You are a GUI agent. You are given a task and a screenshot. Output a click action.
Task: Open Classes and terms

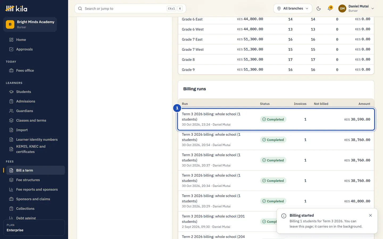point(36,120)
